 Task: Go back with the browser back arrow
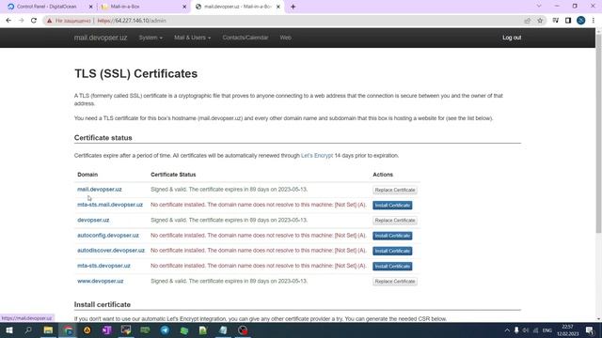click(x=8, y=21)
